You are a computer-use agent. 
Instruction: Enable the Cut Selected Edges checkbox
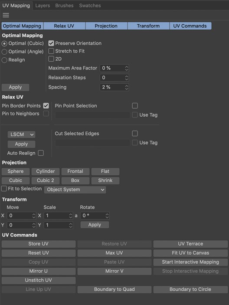coord(135,134)
